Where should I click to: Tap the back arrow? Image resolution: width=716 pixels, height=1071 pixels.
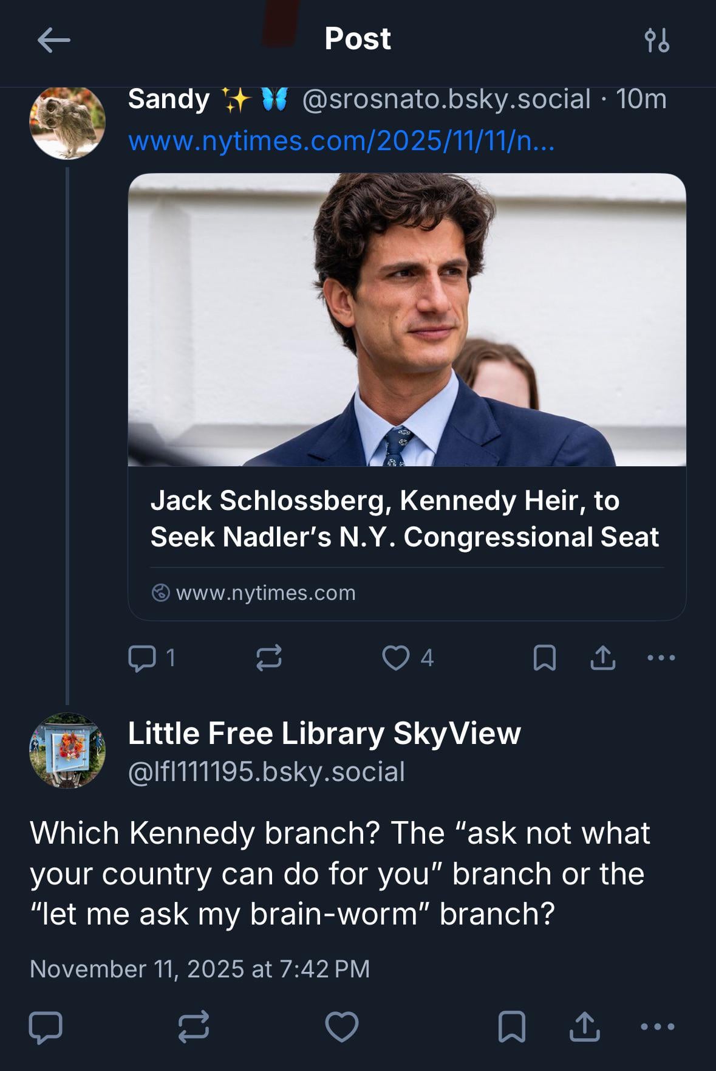coord(53,40)
